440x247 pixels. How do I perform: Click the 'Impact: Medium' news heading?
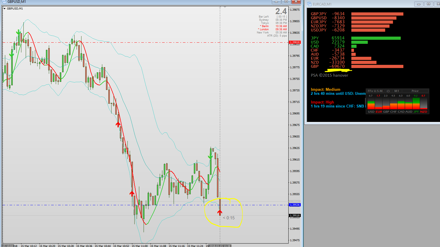tap(326, 90)
